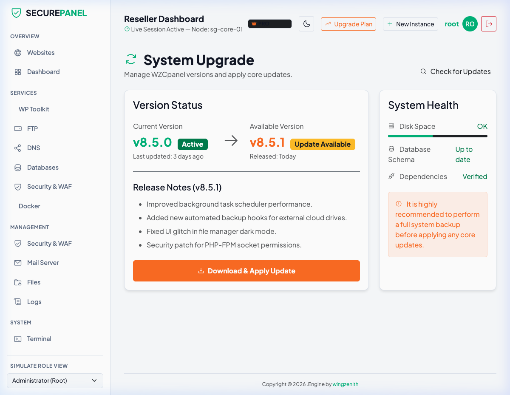Click the "Release Notes (v8.5.1)" heading

[x=177, y=188]
